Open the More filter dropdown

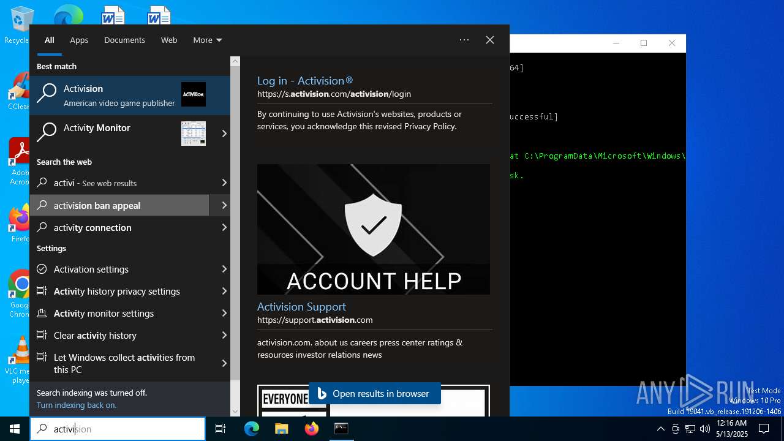click(208, 40)
